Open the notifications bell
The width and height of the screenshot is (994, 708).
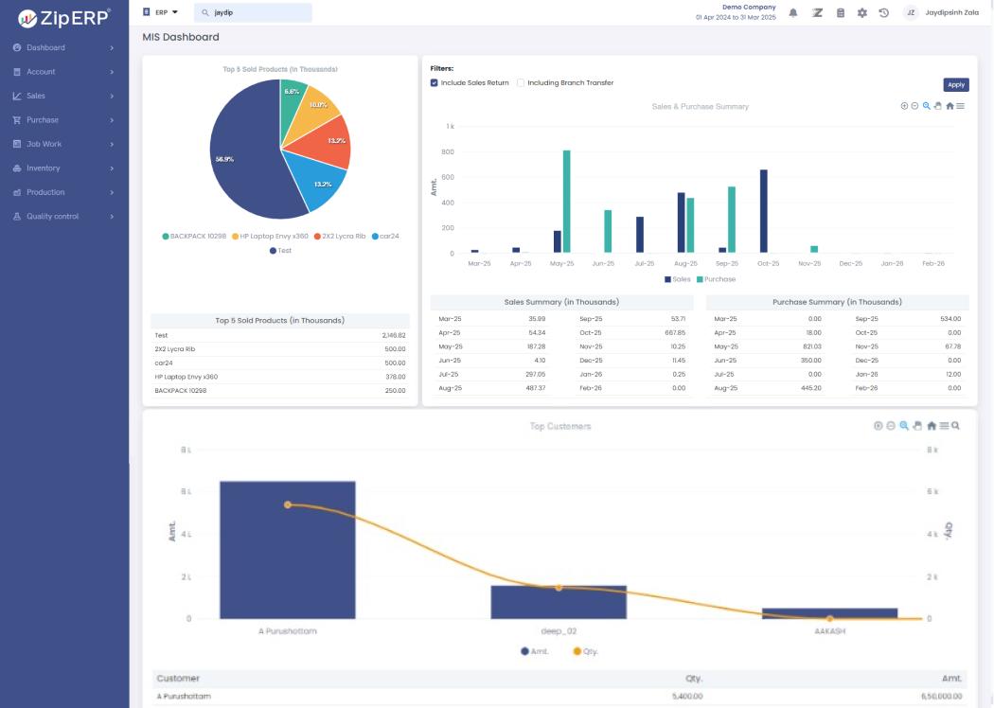click(x=793, y=12)
